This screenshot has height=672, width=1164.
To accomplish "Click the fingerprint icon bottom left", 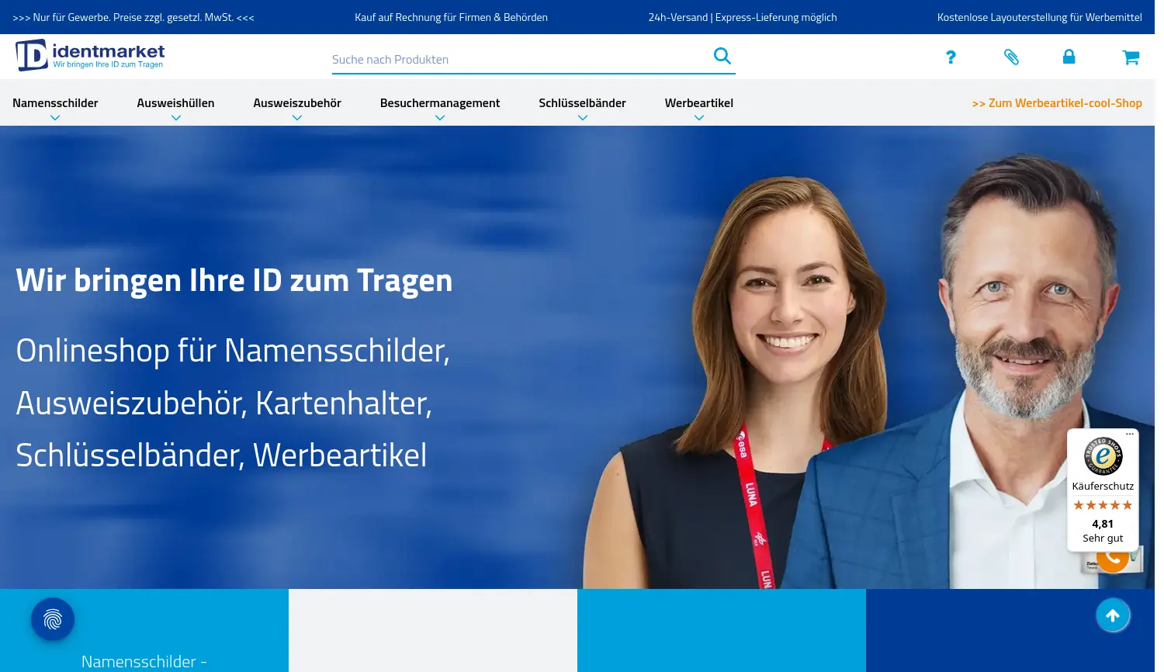I will [x=52, y=618].
